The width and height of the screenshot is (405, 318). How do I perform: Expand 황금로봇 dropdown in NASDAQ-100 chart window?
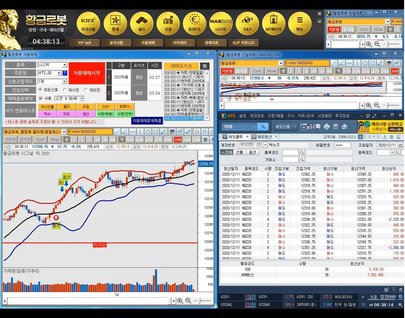[x=281, y=63]
